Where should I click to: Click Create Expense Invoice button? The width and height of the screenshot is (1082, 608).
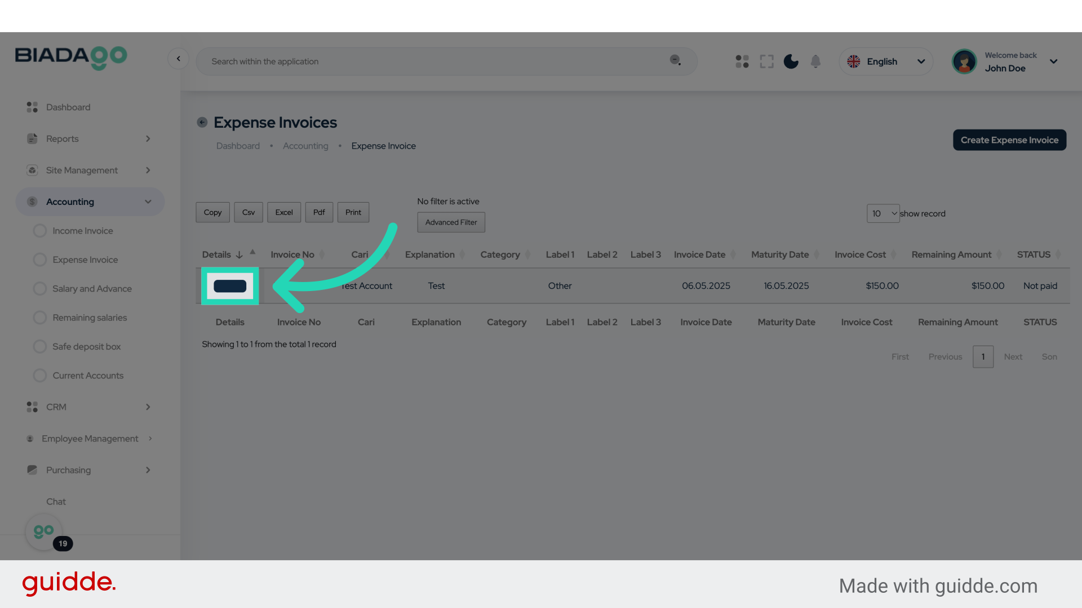tap(1009, 140)
